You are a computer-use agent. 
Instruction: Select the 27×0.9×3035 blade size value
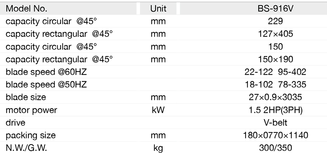275,97
